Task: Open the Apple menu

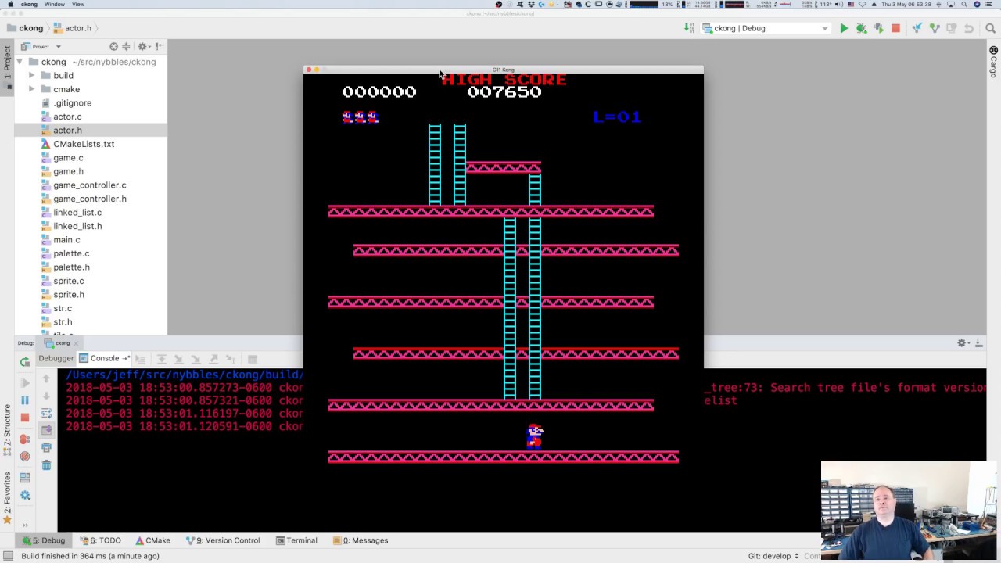Action: pyautogui.click(x=10, y=5)
